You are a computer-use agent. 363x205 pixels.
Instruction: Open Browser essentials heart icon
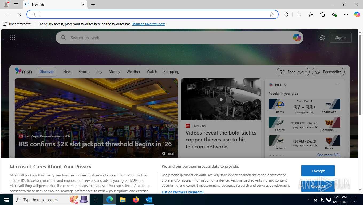334,14
